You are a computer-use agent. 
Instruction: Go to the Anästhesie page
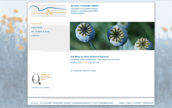[37, 28]
